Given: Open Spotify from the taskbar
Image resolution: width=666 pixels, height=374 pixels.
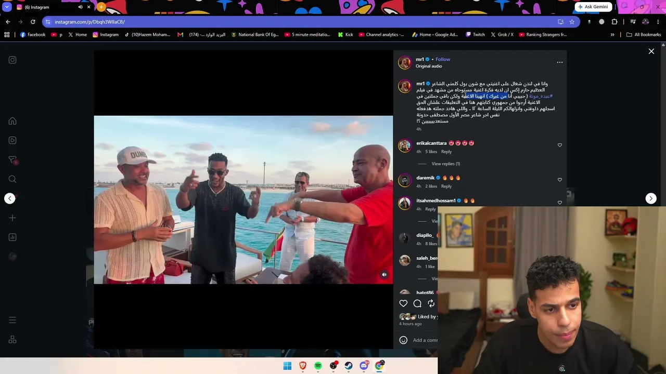Looking at the screenshot, I should point(318,366).
